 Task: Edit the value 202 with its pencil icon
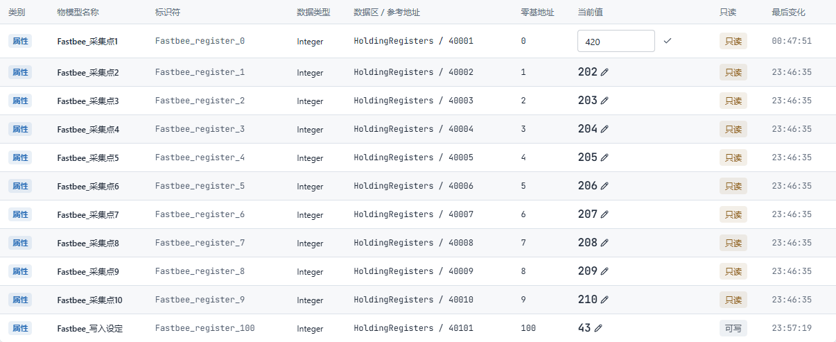[604, 72]
